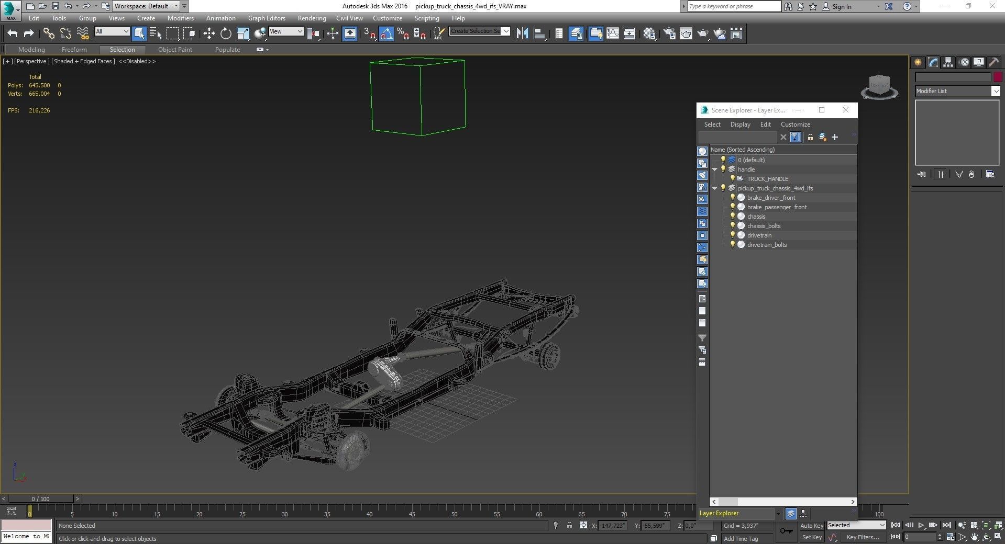Click the Auto Key button
Viewport: 1005px width, 544px height.
[x=811, y=526]
